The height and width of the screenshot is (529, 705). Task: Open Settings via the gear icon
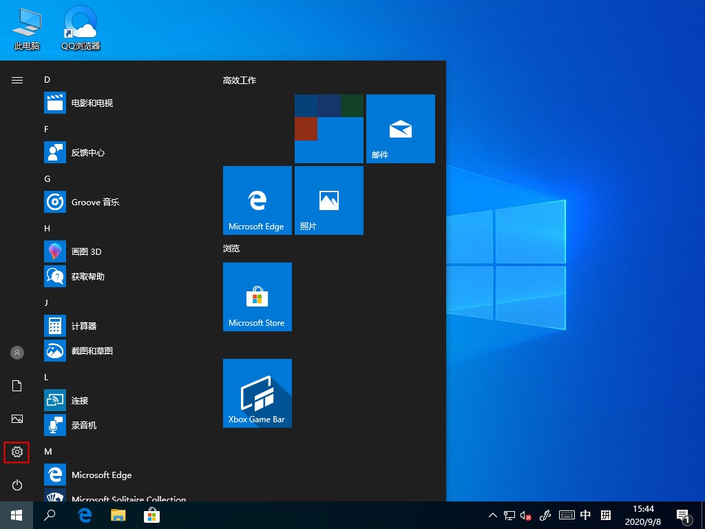pos(17,452)
